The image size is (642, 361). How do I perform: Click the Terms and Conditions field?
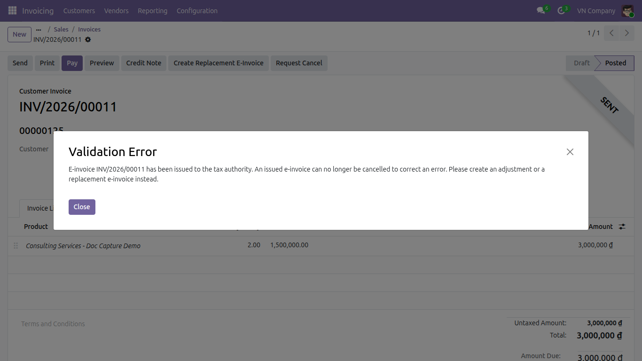(x=53, y=324)
